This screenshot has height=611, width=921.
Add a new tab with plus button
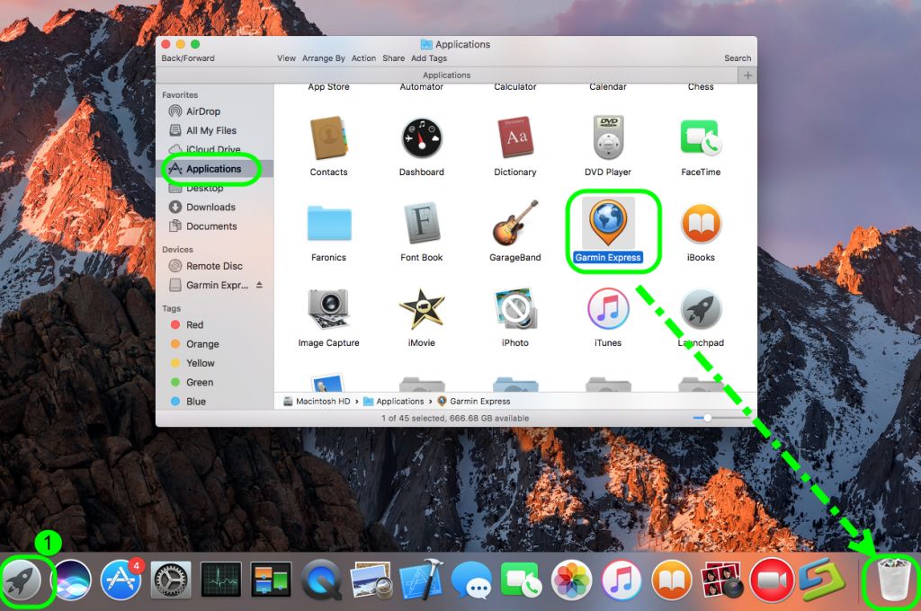click(x=747, y=75)
